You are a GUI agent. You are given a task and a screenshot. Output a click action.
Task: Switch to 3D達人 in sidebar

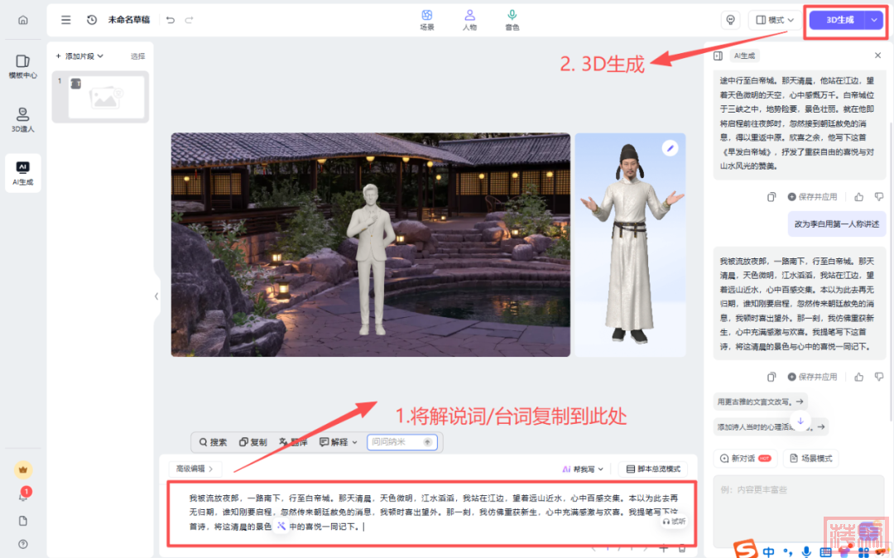click(23, 120)
